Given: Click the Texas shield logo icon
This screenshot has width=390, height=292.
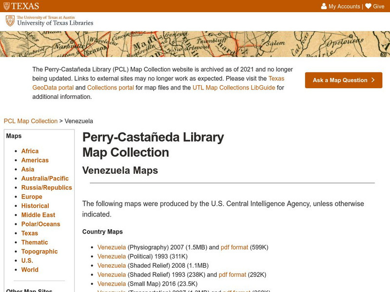Looking at the screenshot, I should pos(7,6).
